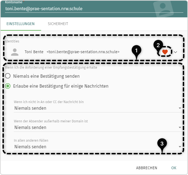Expand the Identities chevron
The image size is (188, 175).
[175, 52]
